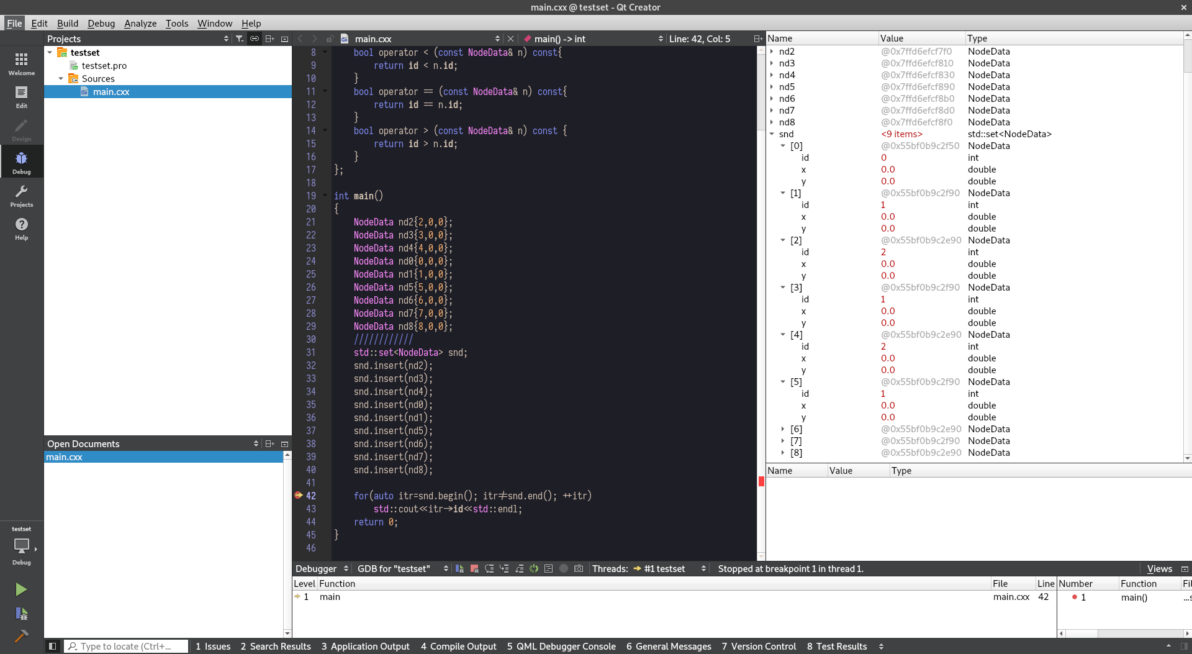Click the Build project hammer icon
Viewport: 1192px width, 654px height.
(x=21, y=635)
